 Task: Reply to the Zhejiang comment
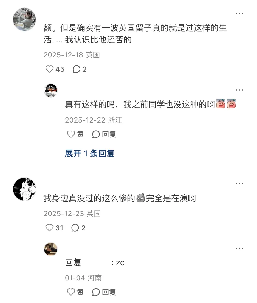coord(104,134)
